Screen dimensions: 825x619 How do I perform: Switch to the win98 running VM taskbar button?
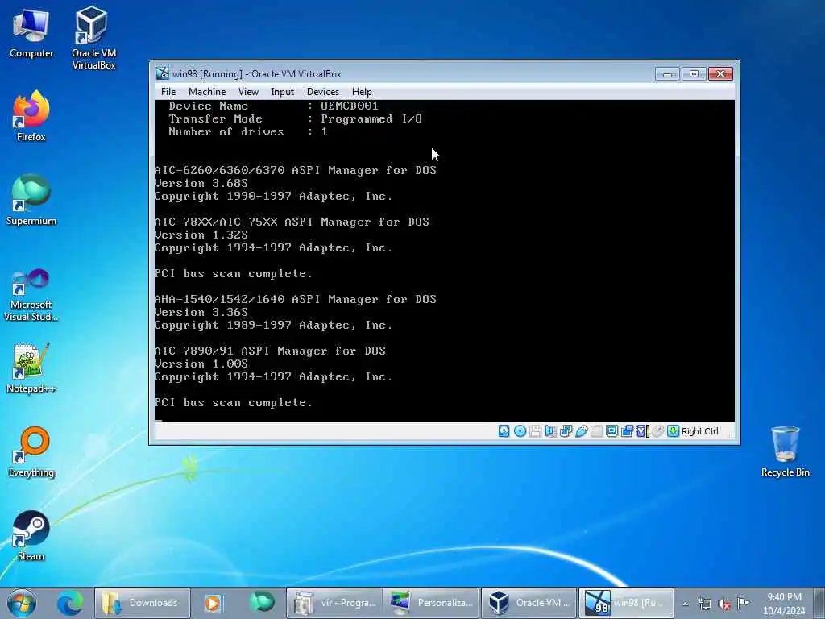tap(625, 603)
